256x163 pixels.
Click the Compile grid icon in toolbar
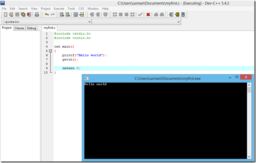(x=115, y=15)
